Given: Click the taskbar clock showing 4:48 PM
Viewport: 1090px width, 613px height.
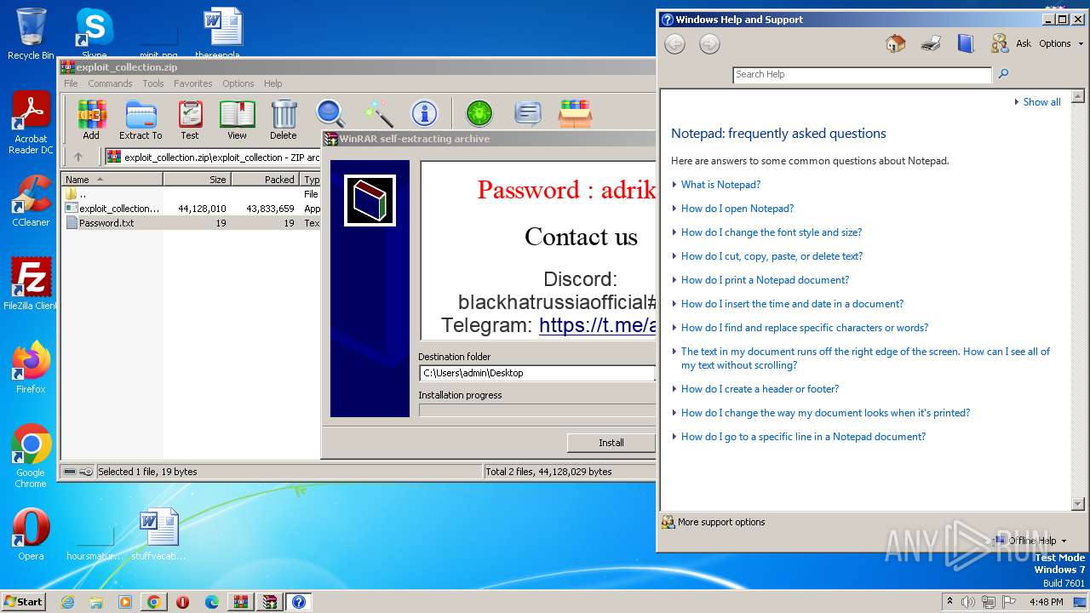Looking at the screenshot, I should (x=1046, y=602).
